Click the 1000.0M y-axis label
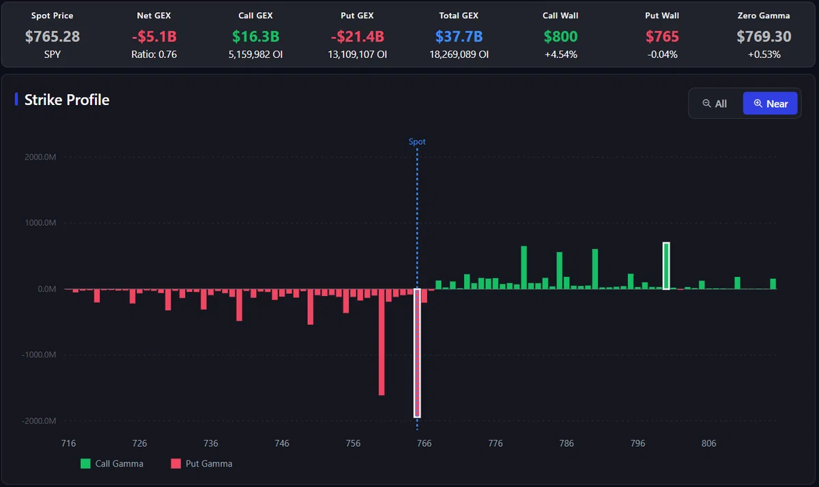 coord(40,223)
